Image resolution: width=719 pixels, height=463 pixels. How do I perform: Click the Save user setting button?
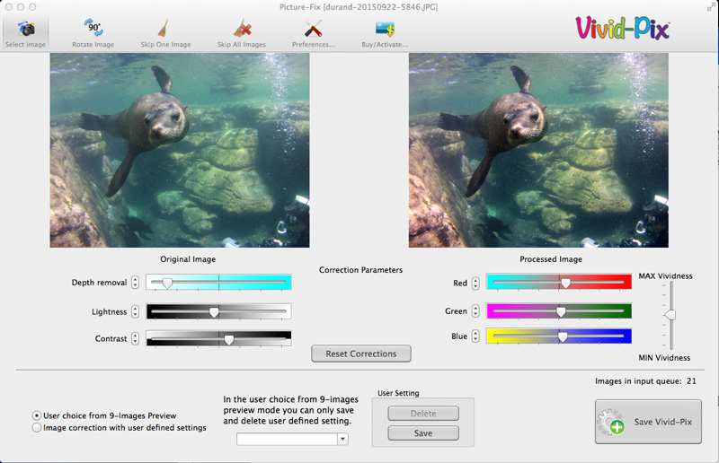423,433
